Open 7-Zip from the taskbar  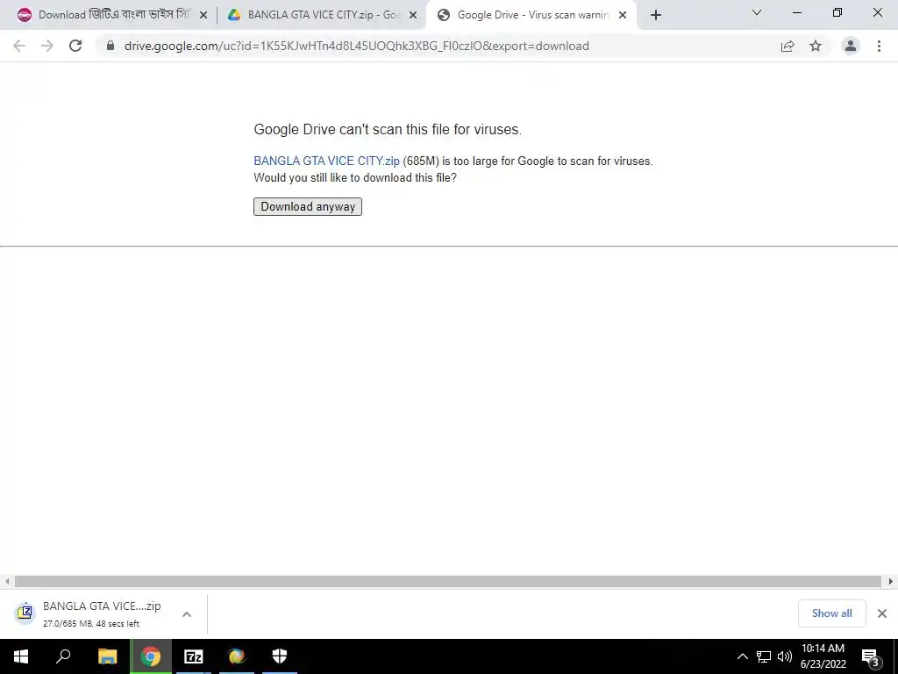click(194, 656)
